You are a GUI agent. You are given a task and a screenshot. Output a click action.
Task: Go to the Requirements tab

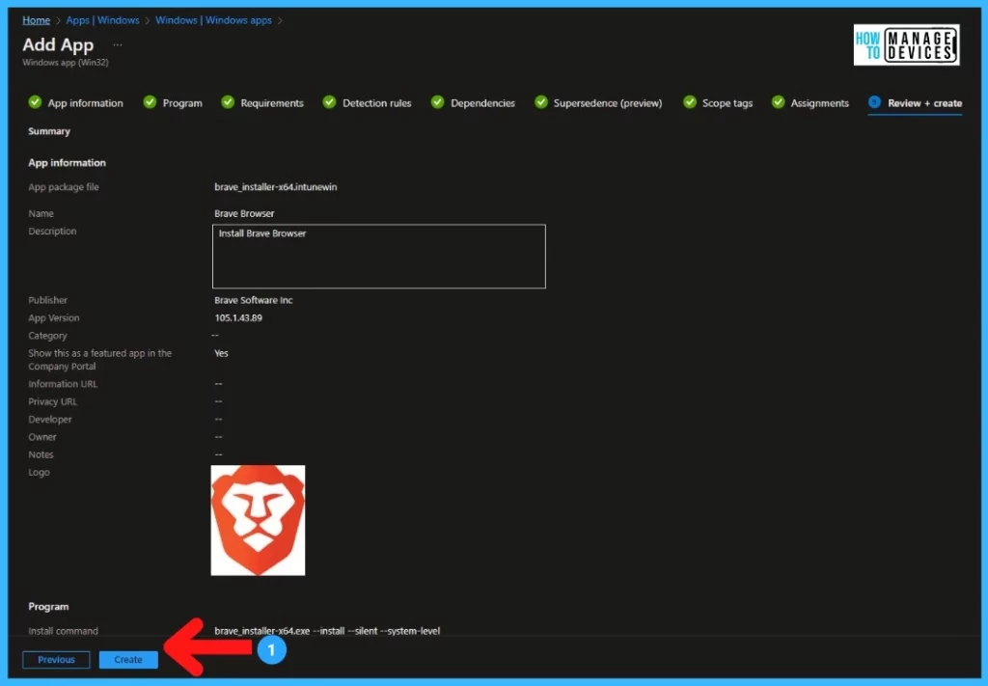click(x=271, y=103)
